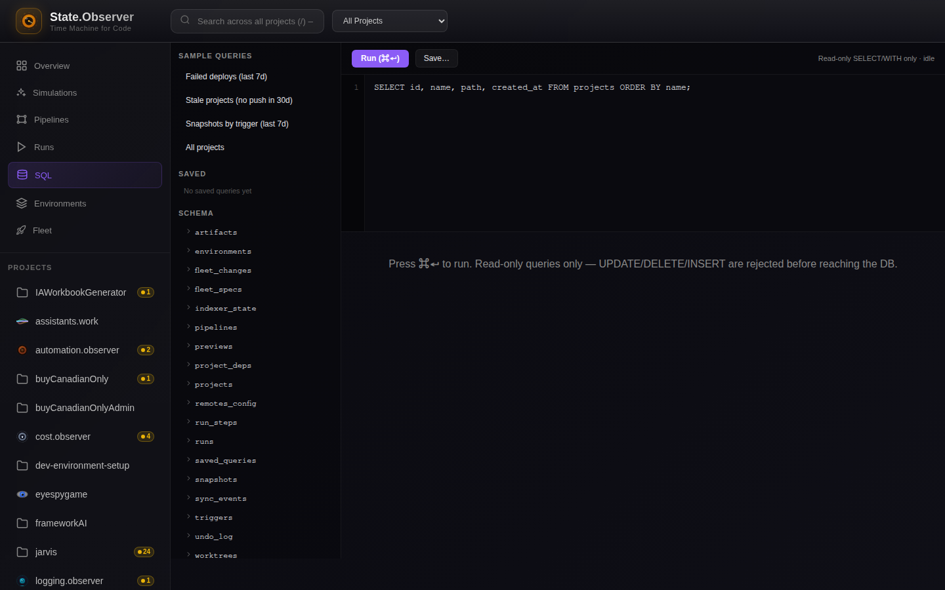The width and height of the screenshot is (945, 590).
Task: Click the jarvis folder icon
Action: [x=22, y=552]
